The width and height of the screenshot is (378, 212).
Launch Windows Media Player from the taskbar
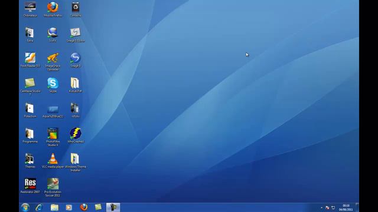[69, 207]
